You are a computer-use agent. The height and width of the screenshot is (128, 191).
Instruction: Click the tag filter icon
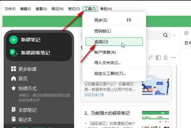[x=165, y=57]
